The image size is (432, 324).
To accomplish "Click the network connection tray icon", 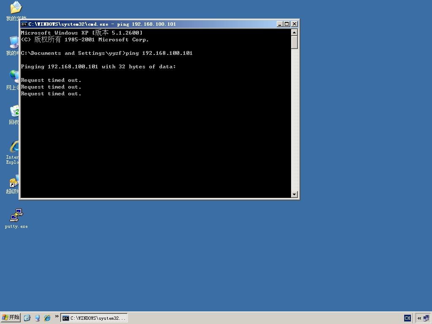I will click(426, 318).
